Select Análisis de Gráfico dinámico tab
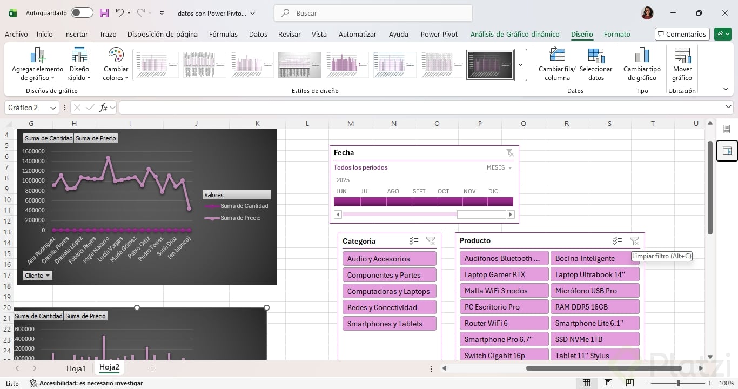The width and height of the screenshot is (738, 389). click(x=515, y=34)
